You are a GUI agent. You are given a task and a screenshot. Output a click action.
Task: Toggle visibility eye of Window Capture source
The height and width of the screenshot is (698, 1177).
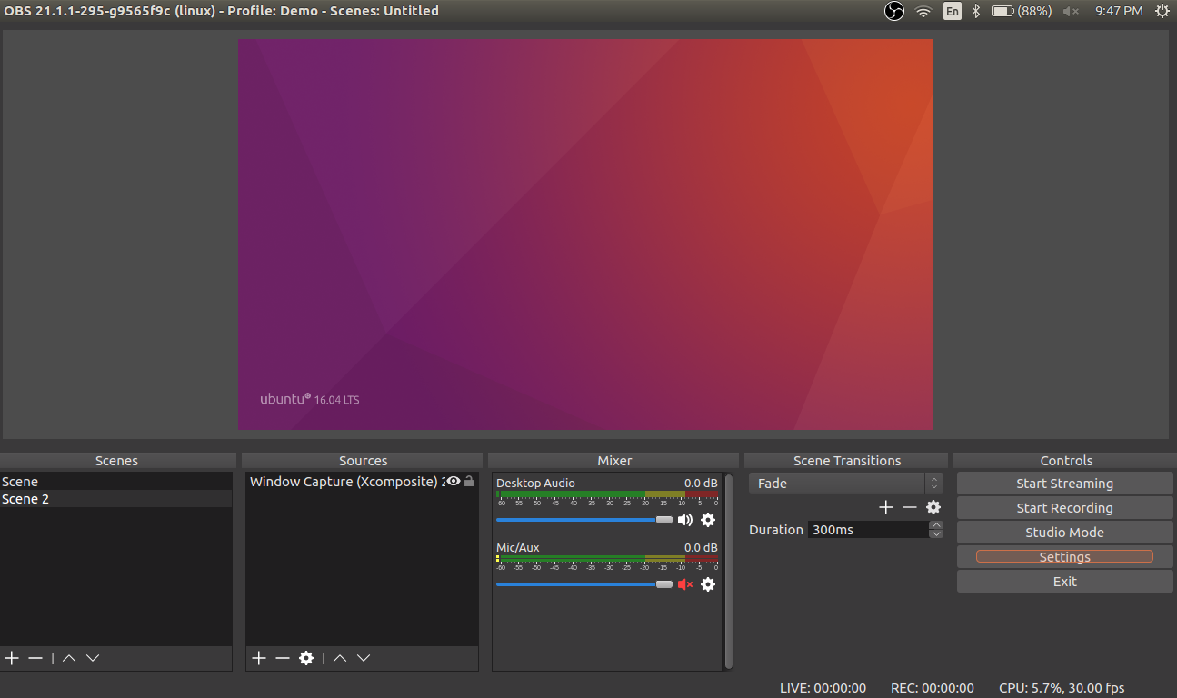click(454, 481)
